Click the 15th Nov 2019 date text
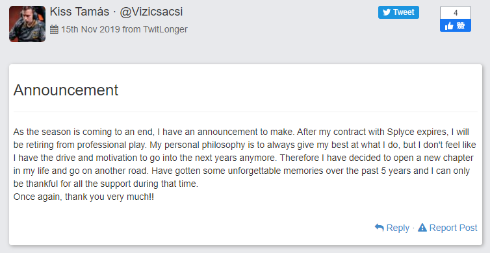The height and width of the screenshot is (253, 490). point(90,29)
